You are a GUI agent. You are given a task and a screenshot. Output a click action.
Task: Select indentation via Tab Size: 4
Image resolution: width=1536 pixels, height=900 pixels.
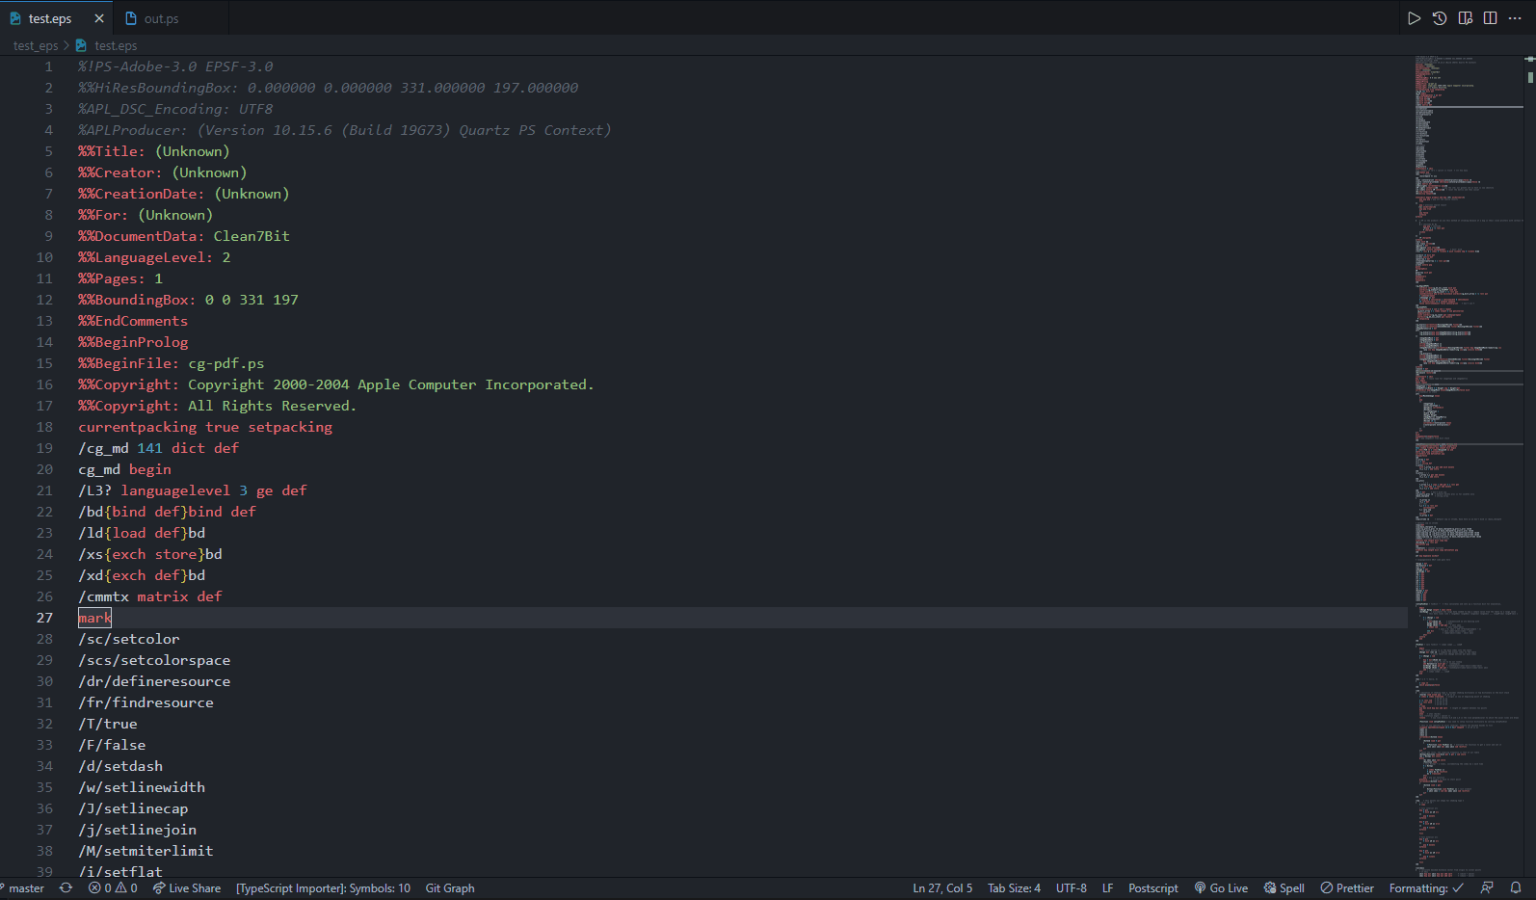coord(1014,888)
